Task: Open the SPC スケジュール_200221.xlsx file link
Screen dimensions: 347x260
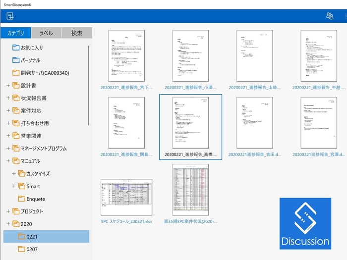Action: click(x=126, y=221)
